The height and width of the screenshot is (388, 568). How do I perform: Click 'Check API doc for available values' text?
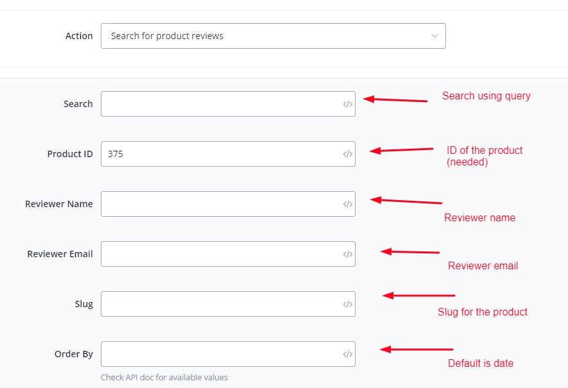click(x=164, y=377)
